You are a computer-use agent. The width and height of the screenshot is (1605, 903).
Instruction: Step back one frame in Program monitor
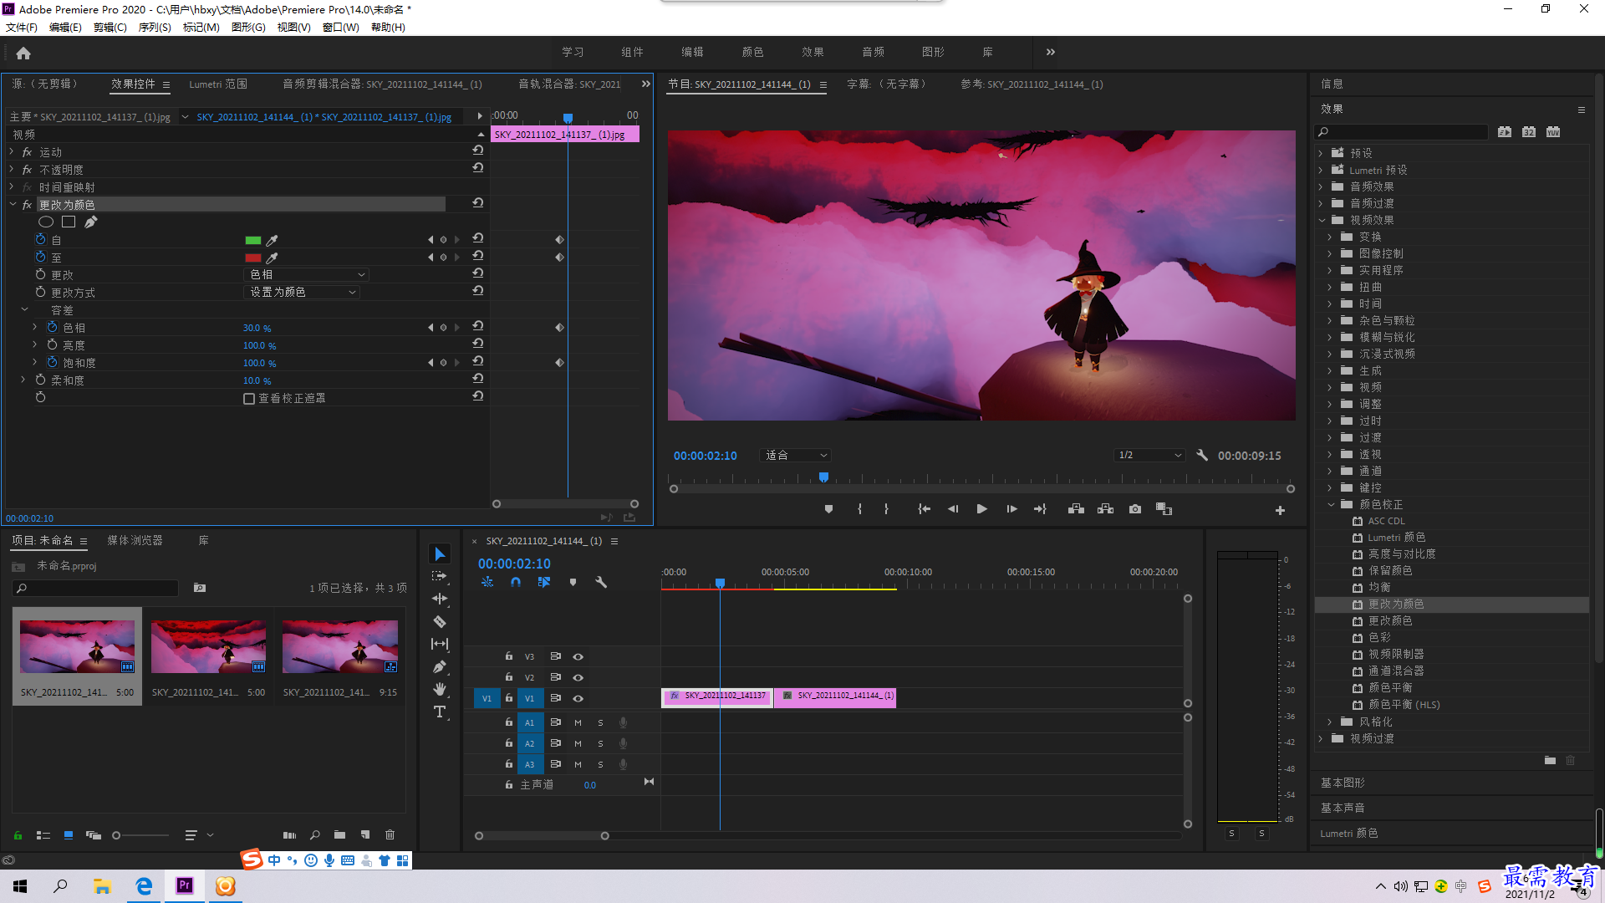(x=953, y=509)
